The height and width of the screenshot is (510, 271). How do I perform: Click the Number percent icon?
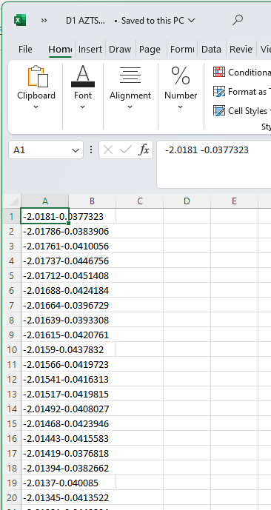click(181, 76)
